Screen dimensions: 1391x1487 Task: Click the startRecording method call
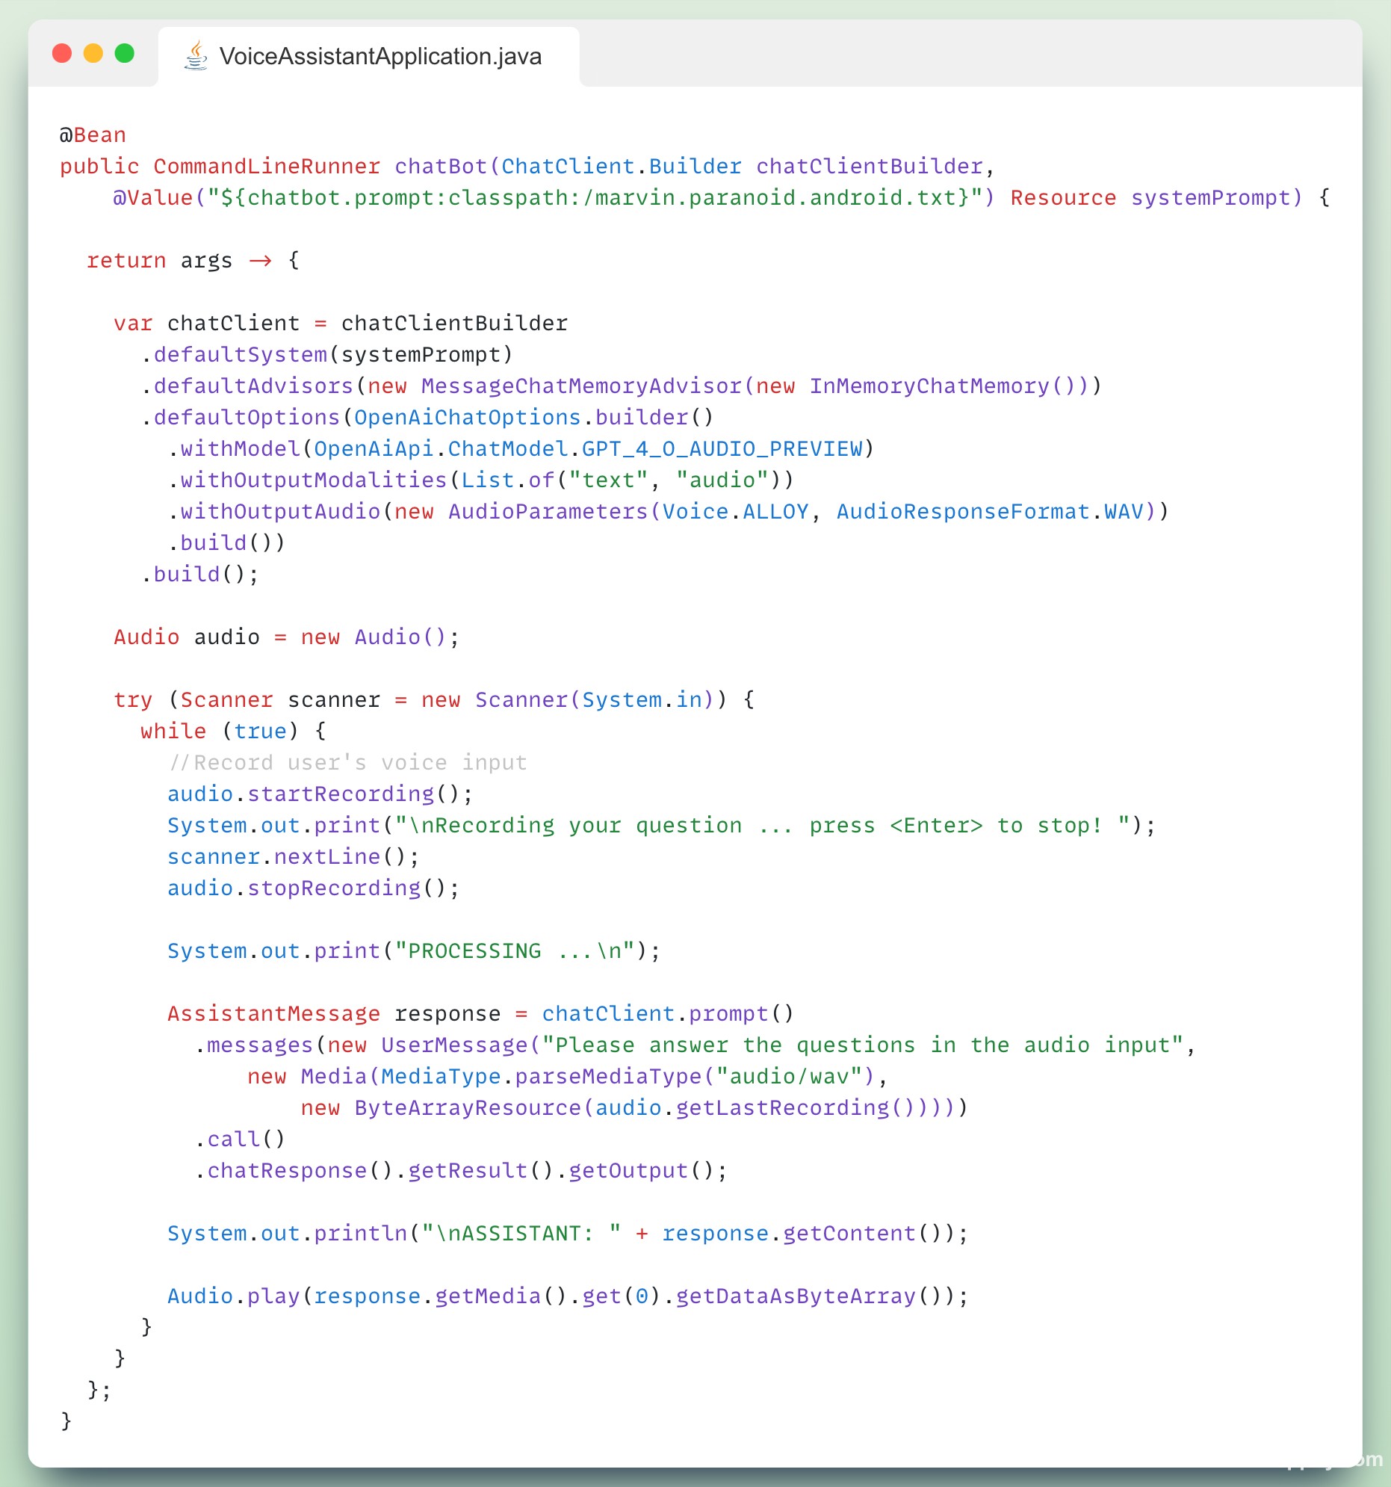[x=340, y=794]
